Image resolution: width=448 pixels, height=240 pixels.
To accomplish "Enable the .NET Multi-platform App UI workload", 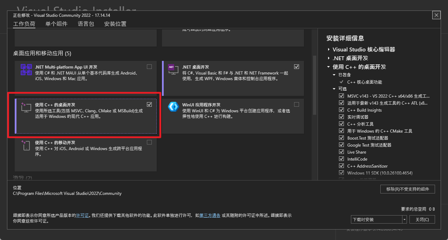I will pyautogui.click(x=149, y=66).
